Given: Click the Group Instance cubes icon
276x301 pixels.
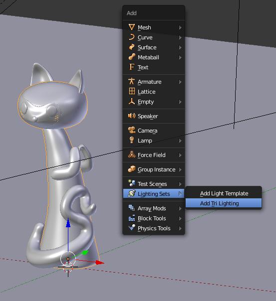Looking at the screenshot, I should (132, 169).
